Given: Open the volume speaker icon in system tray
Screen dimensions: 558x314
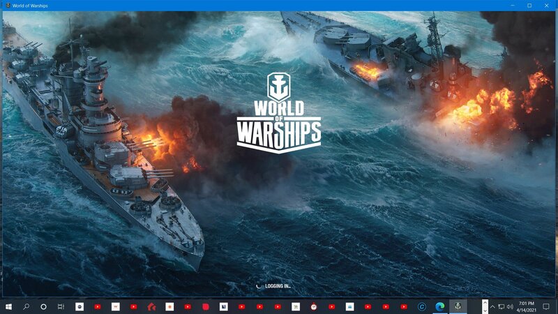Looking at the screenshot, I should (510, 306).
